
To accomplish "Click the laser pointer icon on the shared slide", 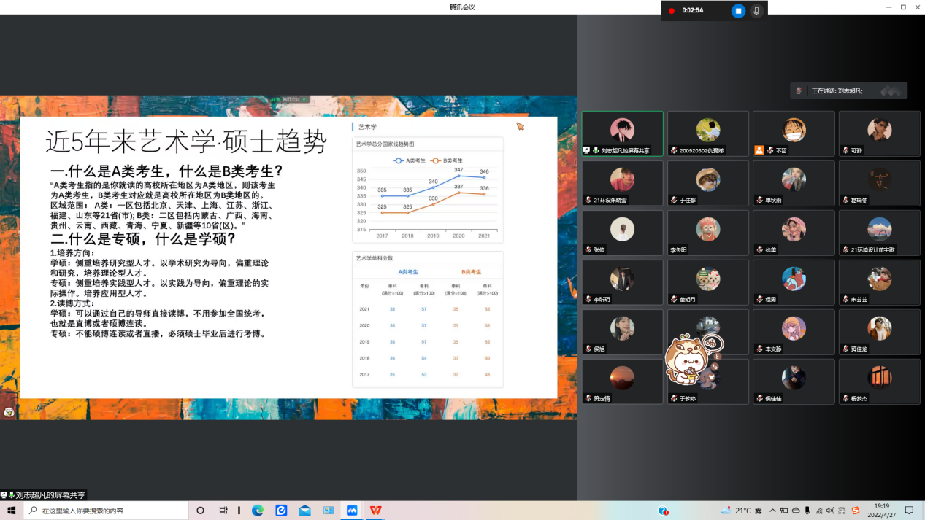I will [520, 126].
